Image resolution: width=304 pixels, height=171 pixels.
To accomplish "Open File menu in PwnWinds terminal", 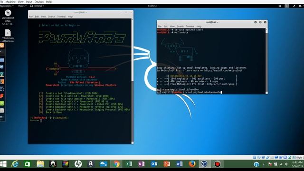I will pos(31,17).
